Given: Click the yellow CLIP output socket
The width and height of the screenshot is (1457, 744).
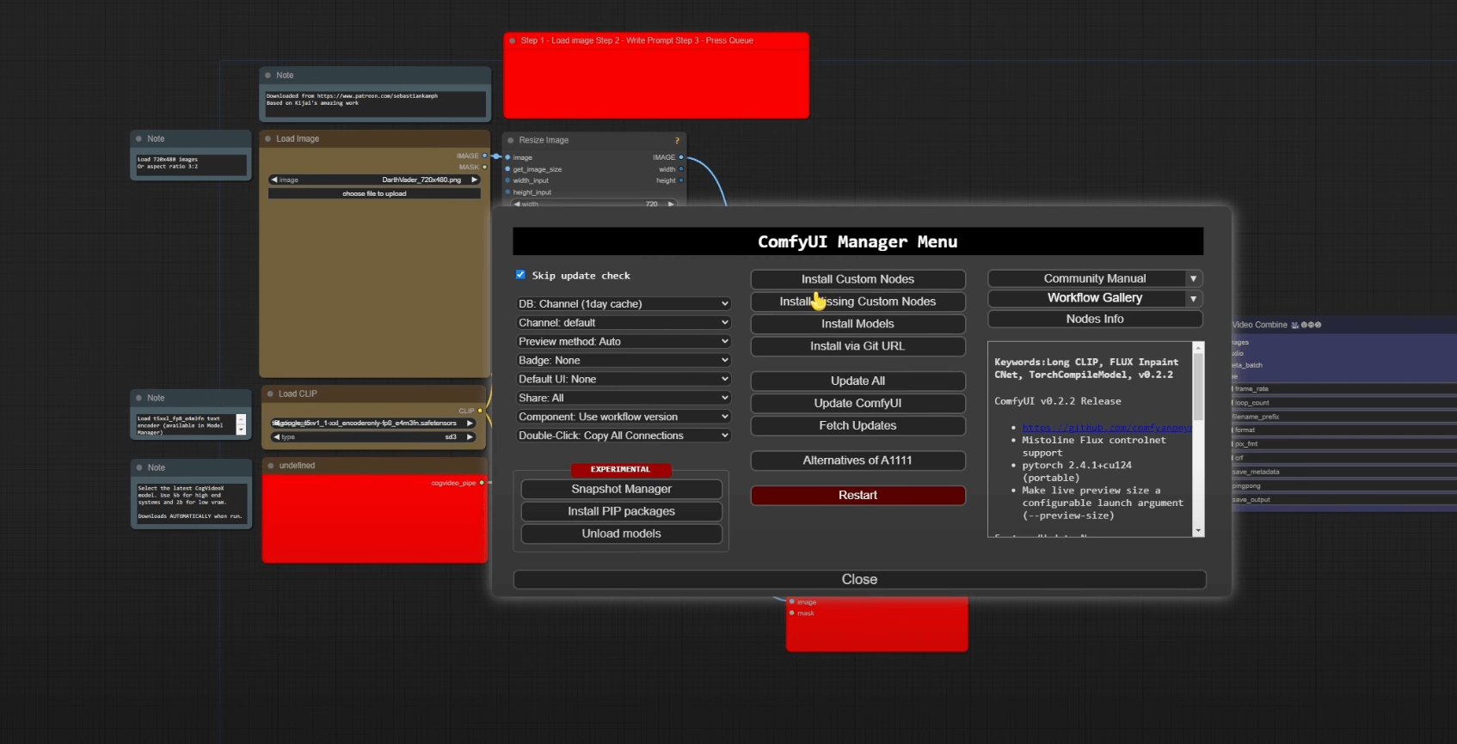Looking at the screenshot, I should pyautogui.click(x=480, y=411).
